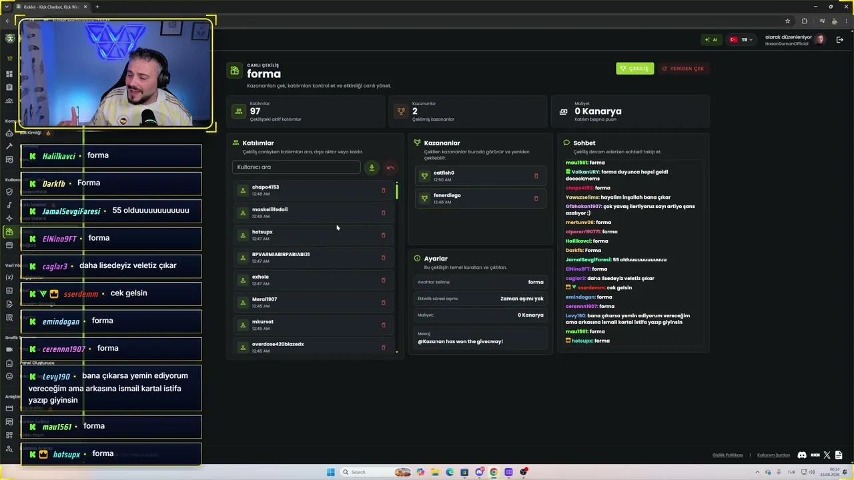Open Discord from the taskbar
The width and height of the screenshot is (854, 480).
pos(479,472)
